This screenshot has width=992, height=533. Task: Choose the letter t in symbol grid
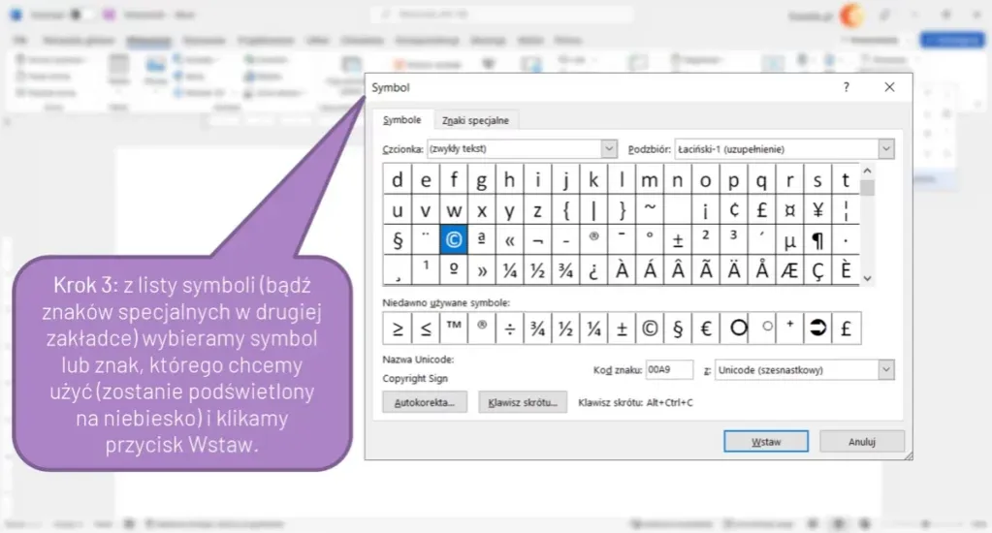846,179
